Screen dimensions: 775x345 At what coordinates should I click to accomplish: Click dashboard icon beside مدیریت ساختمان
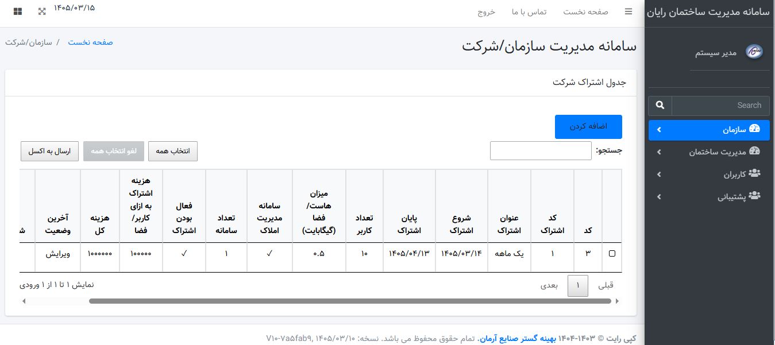coord(755,152)
